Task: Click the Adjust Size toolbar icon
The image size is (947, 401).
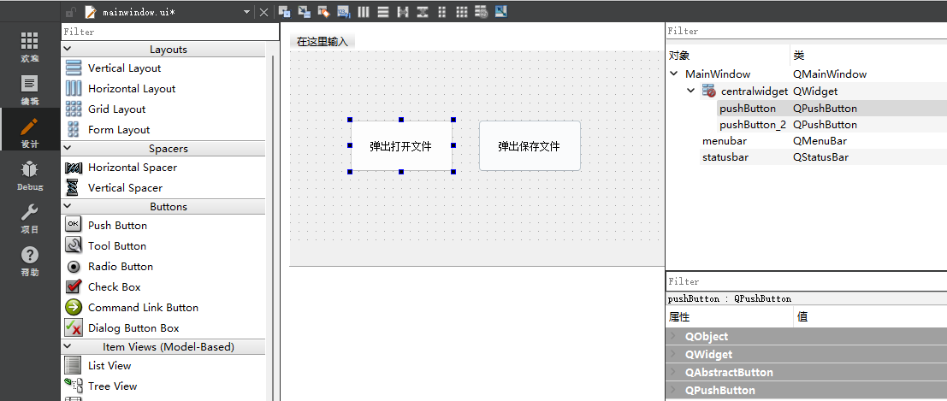Action: (x=500, y=11)
